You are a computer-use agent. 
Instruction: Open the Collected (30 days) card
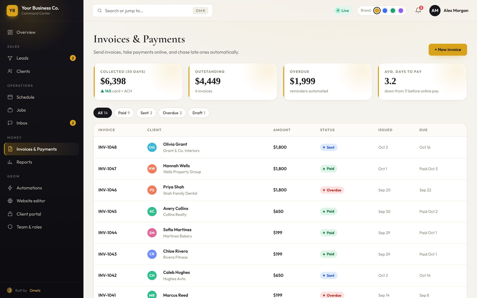(138, 82)
